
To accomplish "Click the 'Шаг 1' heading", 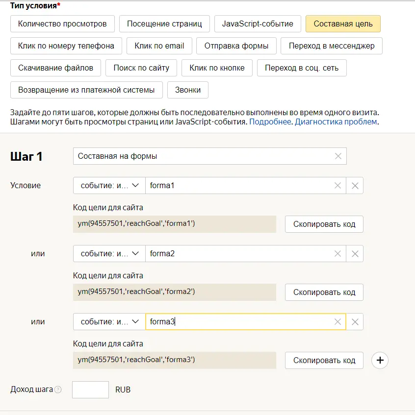I will (x=26, y=156).
